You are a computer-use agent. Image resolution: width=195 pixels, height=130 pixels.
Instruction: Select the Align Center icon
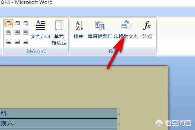pyautogui.click(x=17, y=32)
